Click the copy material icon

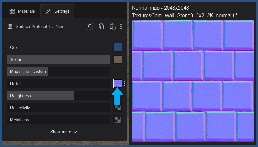click(x=101, y=26)
